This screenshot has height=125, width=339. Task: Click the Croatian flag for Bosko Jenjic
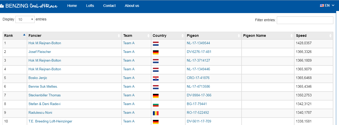pos(155,78)
